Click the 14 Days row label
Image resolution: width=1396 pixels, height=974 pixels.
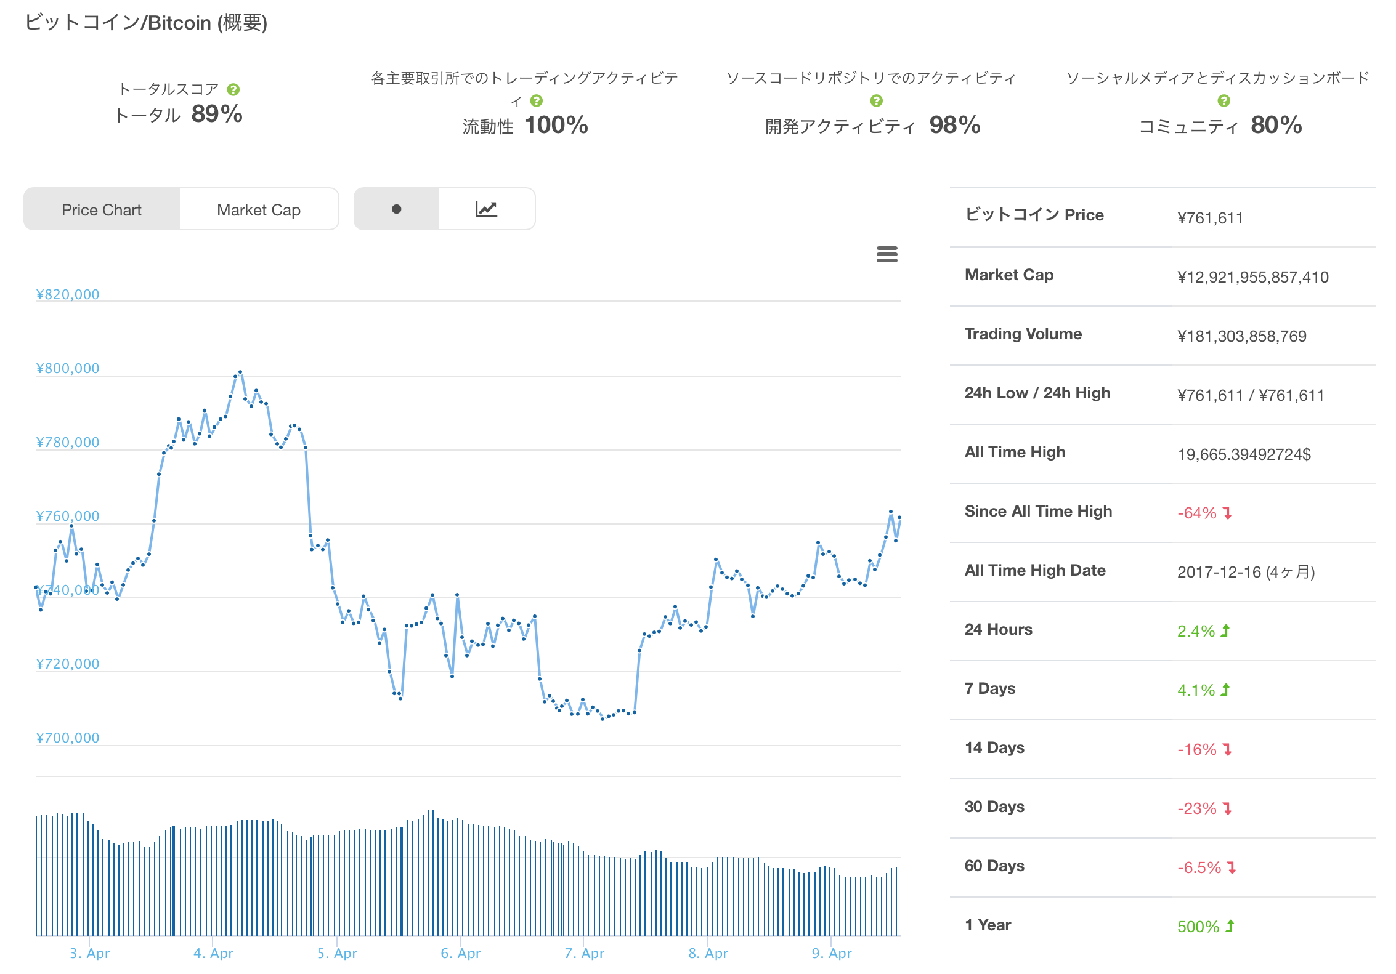point(994,747)
